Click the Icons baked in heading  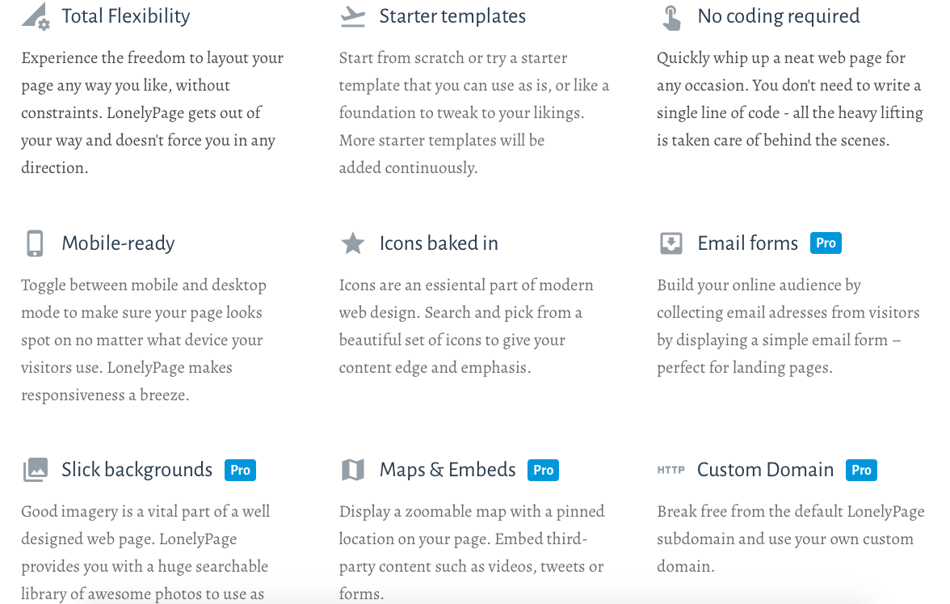pyautogui.click(x=439, y=243)
